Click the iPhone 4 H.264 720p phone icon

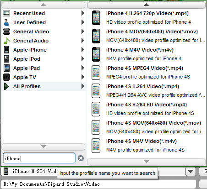(96, 18)
